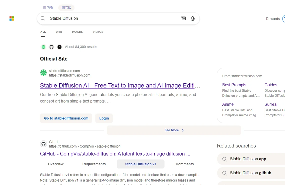
Task: Open the Requirements tab of GitHub result
Action: (x=94, y=164)
